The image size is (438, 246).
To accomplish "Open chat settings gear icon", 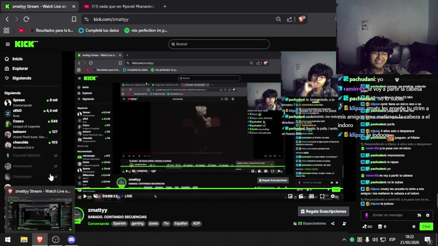I will (x=414, y=227).
